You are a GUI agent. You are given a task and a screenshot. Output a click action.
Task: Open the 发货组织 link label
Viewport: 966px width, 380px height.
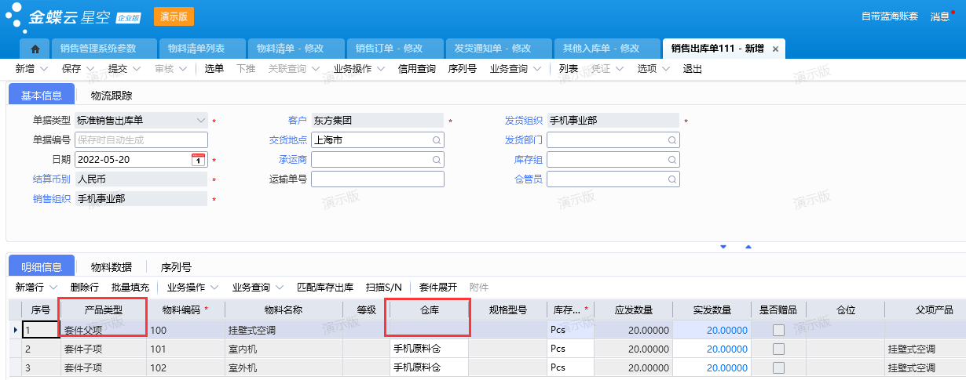point(523,121)
